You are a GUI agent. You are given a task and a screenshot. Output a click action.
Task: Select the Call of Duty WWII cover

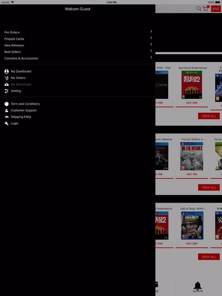coord(192,225)
